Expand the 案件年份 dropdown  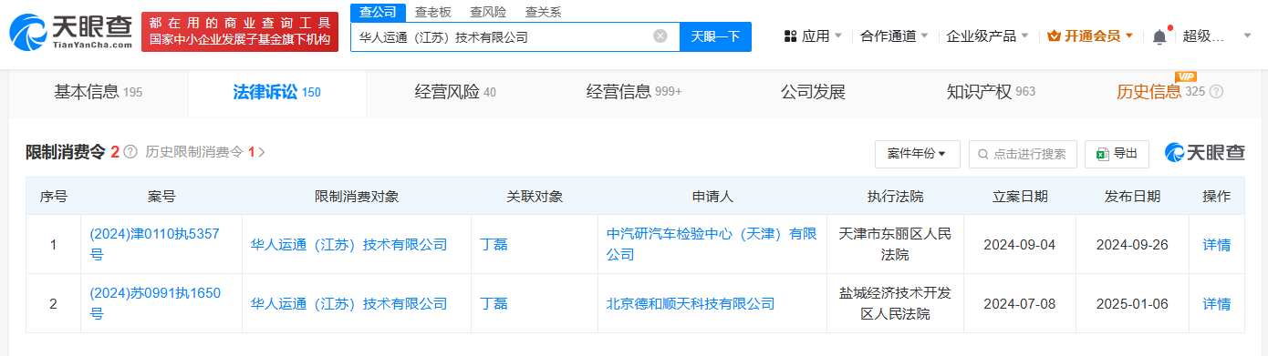[x=917, y=154]
